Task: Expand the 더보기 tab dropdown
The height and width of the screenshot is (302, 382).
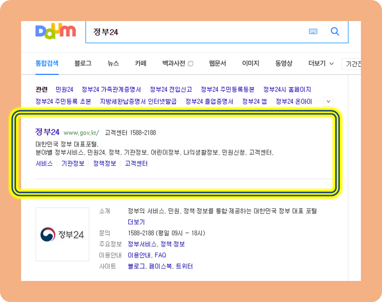Action: [x=321, y=63]
